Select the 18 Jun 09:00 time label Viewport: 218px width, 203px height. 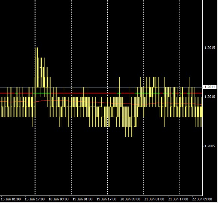click(59, 199)
